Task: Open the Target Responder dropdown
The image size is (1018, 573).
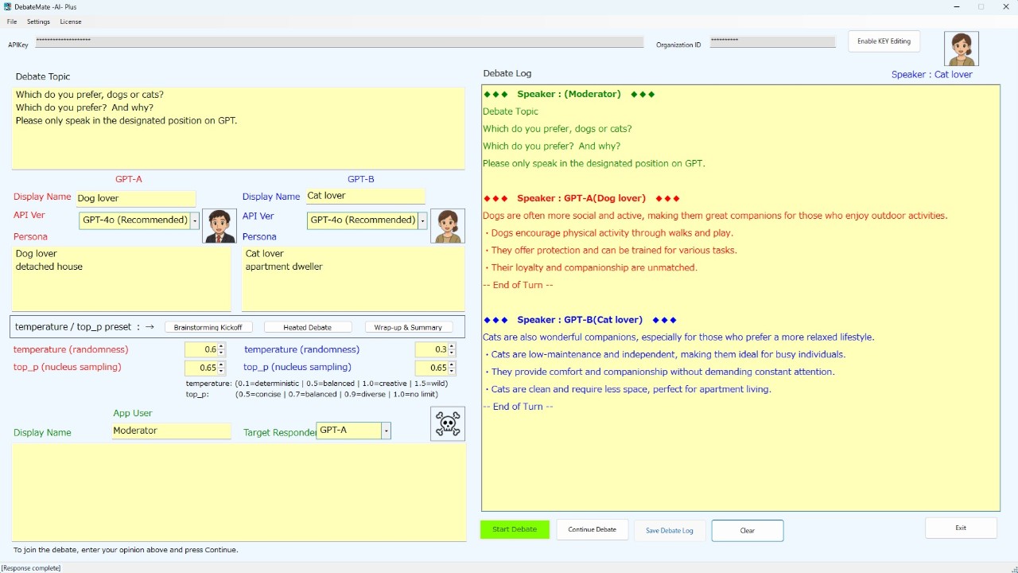Action: 386,431
